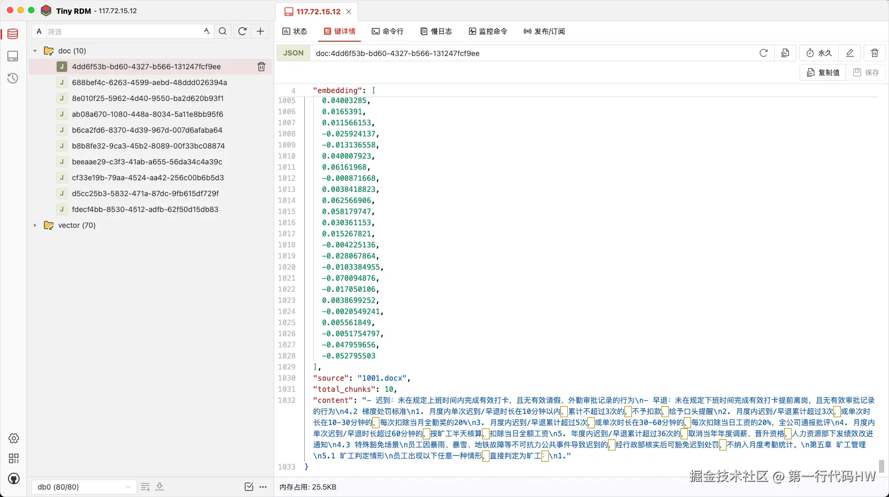Screen dimensions: 889x497
Task: Click the editor vertical scrollbar thumb
Action: 881,466
